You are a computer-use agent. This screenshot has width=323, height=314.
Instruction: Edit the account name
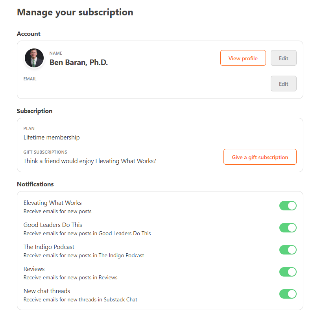coord(283,58)
